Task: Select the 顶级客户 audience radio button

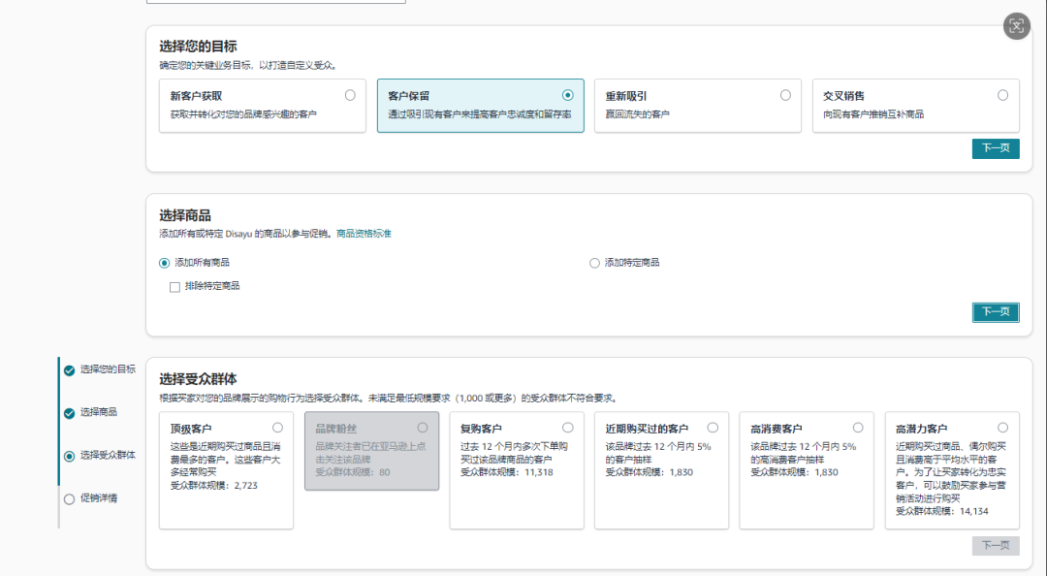Action: 278,428
